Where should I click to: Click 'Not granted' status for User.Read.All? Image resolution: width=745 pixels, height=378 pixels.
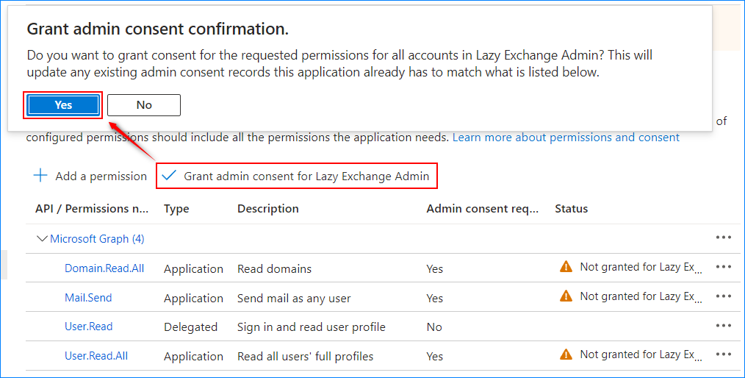point(641,354)
